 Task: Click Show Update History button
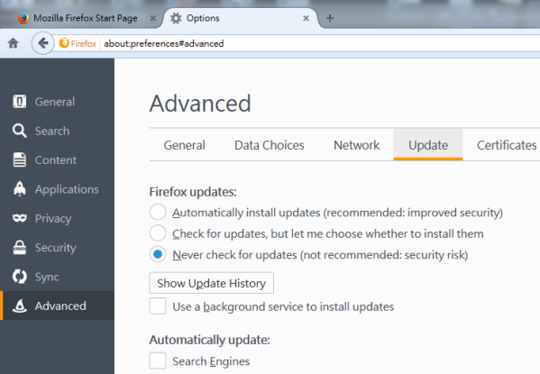pos(212,283)
